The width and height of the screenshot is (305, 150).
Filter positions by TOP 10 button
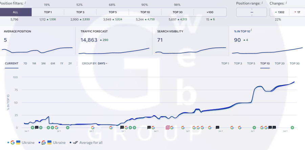145,12
